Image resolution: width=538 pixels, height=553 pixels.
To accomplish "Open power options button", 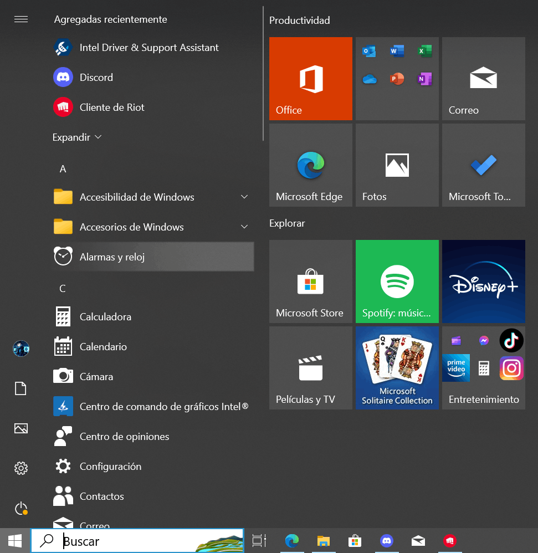I will click(x=21, y=508).
